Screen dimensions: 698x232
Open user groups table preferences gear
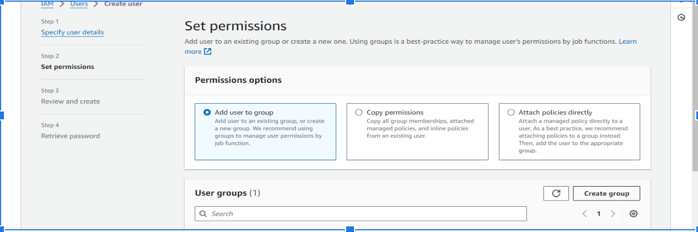[x=633, y=214]
